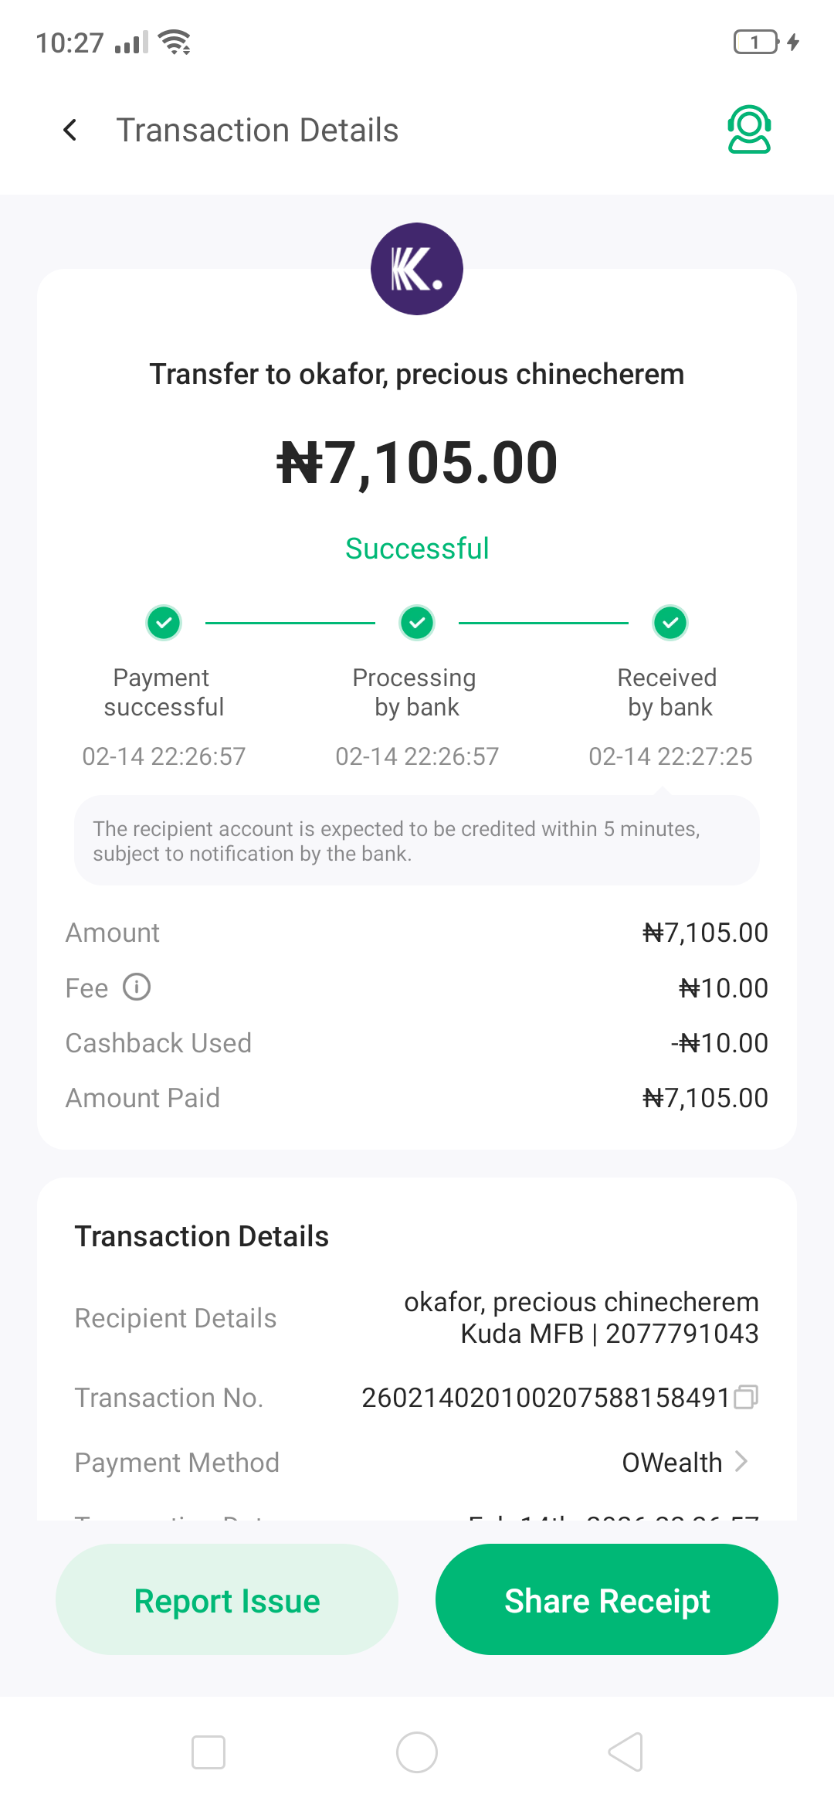
Task: Tap the Processing by bank checkmark
Action: pos(417,623)
